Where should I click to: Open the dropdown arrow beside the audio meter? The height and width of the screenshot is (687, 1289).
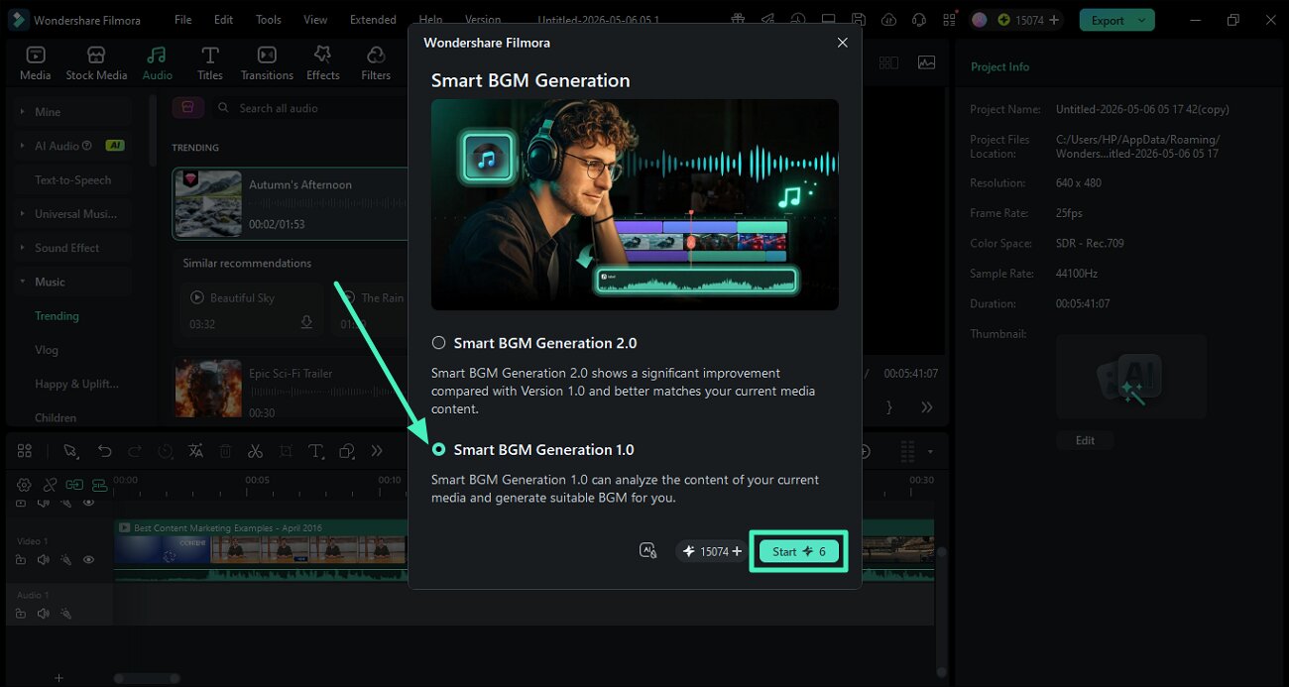[x=930, y=451]
